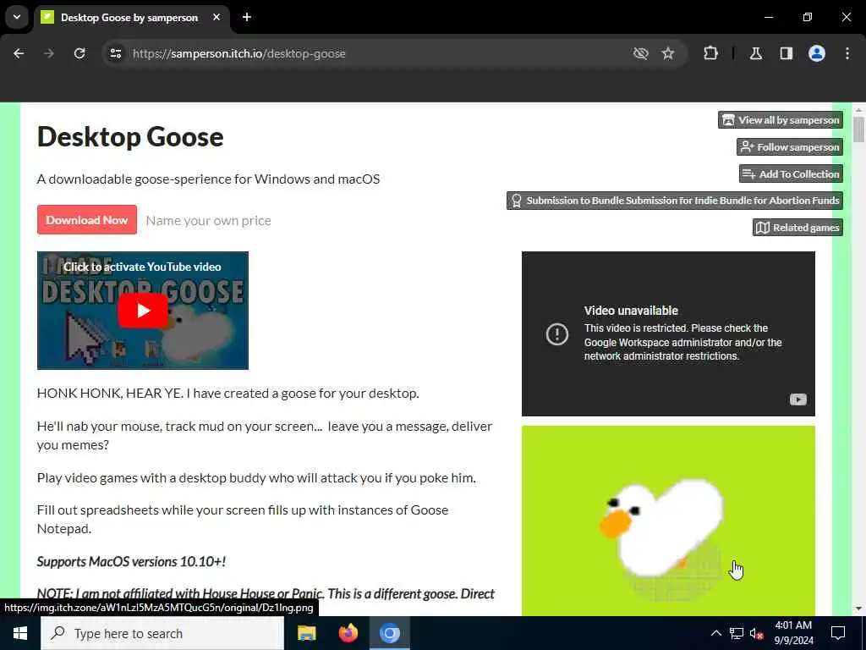866x650 pixels.
Task: Open the Chrome profile avatar
Action: point(817,53)
